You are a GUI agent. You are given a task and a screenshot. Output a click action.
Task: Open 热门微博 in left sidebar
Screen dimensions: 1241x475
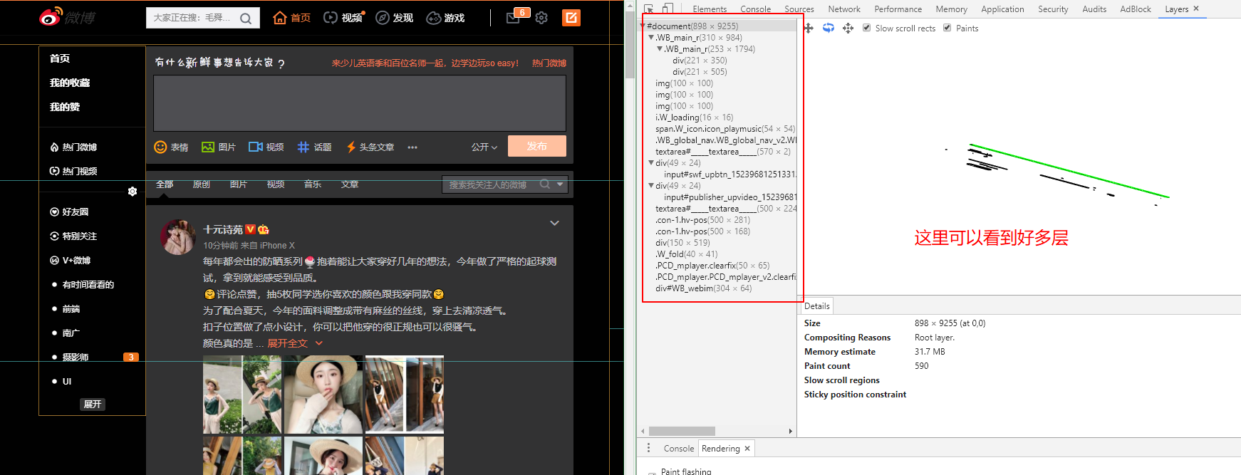(x=73, y=147)
